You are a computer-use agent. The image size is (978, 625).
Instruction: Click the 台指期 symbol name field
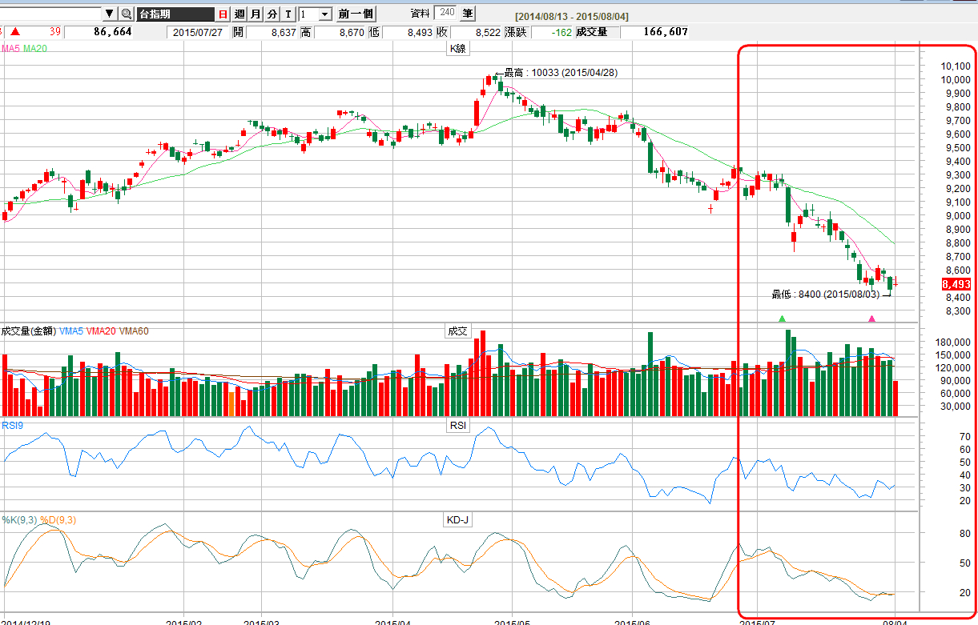(x=175, y=14)
